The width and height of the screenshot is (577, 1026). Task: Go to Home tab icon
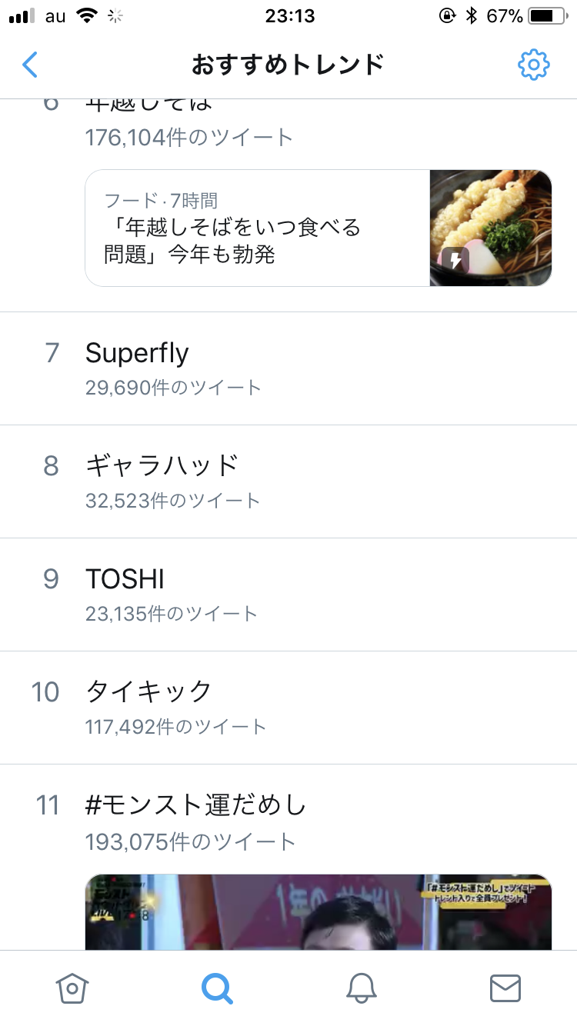pos(73,988)
